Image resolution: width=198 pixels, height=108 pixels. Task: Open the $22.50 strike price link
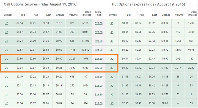pos(99,23)
